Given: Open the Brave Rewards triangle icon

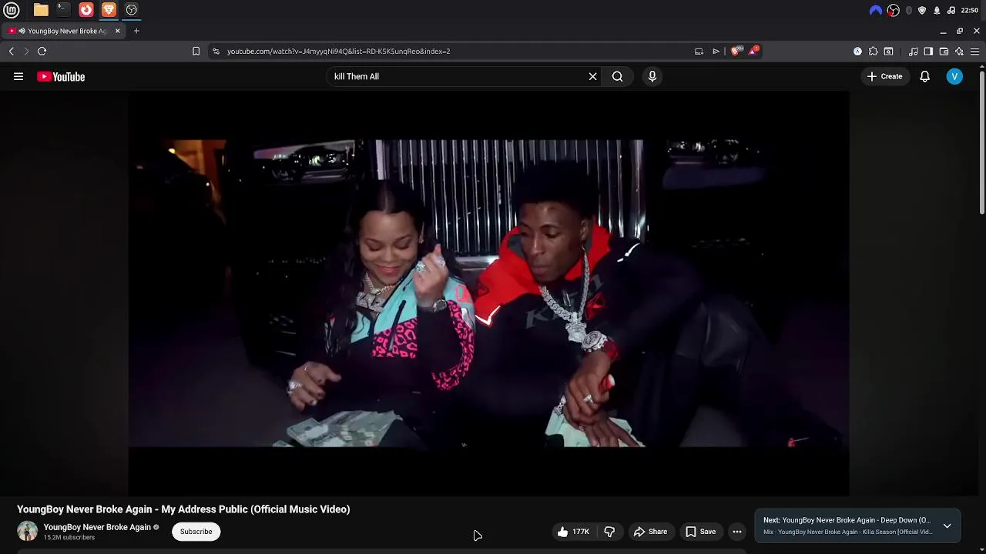Looking at the screenshot, I should point(753,52).
